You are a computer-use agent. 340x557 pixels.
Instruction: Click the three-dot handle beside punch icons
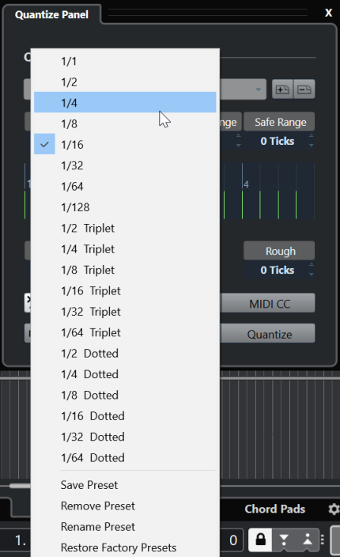323,540
